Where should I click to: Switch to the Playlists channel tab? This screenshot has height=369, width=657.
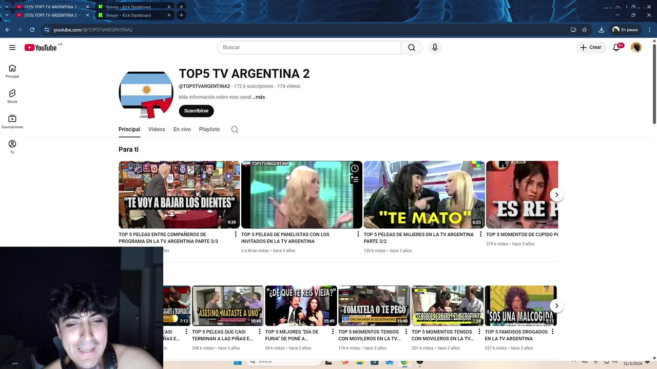point(209,130)
